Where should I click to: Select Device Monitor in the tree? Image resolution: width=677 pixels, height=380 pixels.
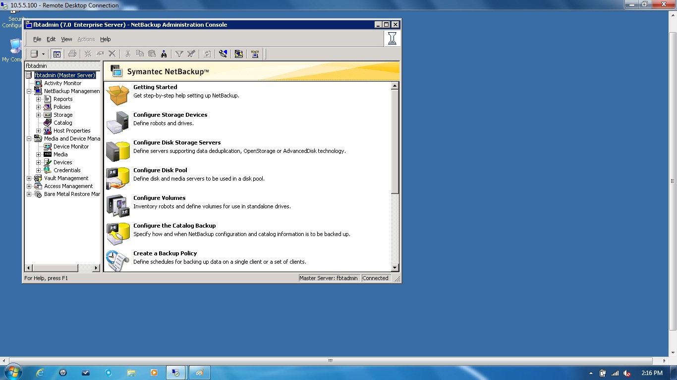point(71,146)
